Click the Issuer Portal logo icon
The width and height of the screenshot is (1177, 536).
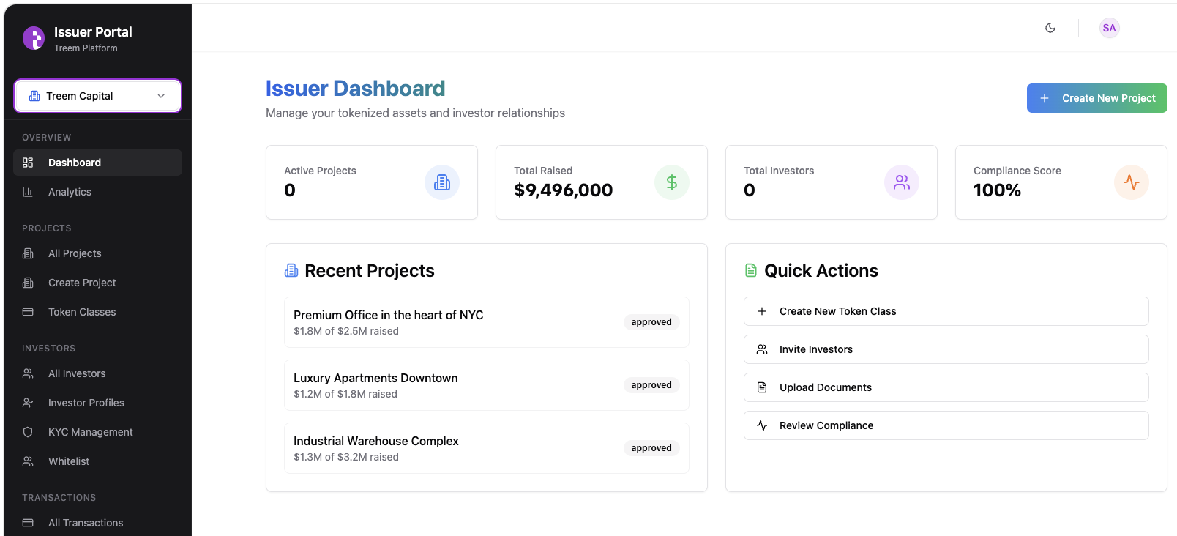[34, 38]
